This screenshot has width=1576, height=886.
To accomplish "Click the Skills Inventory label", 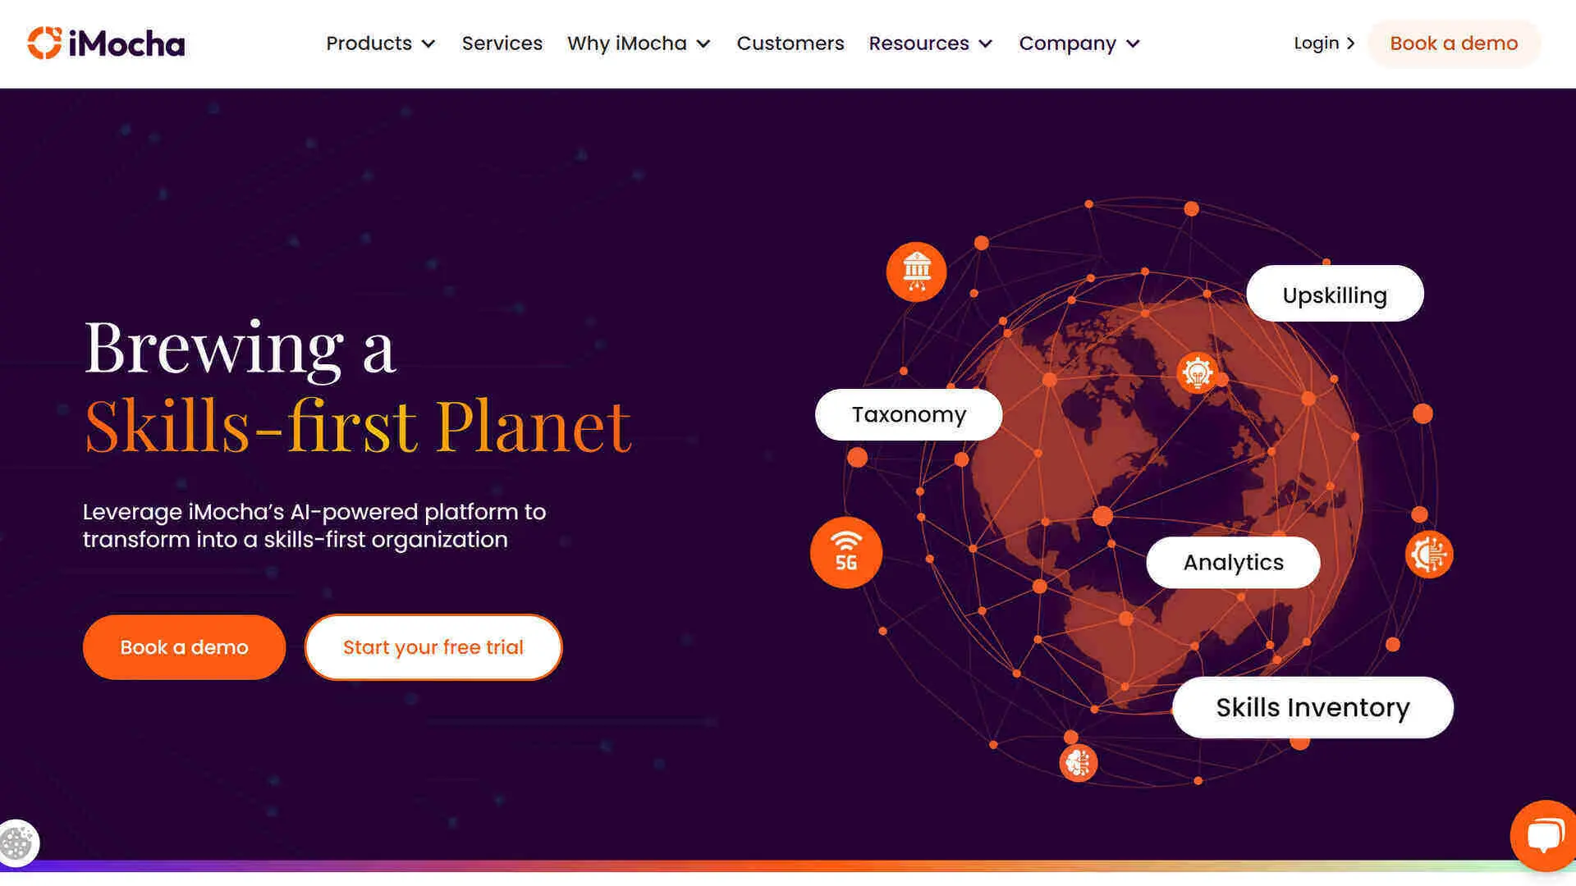I will (x=1313, y=706).
